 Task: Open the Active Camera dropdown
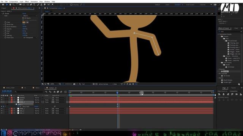click(x=104, y=84)
